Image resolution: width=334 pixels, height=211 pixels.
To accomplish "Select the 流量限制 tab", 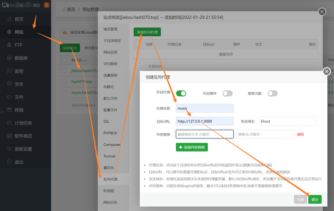I will coord(114,75).
